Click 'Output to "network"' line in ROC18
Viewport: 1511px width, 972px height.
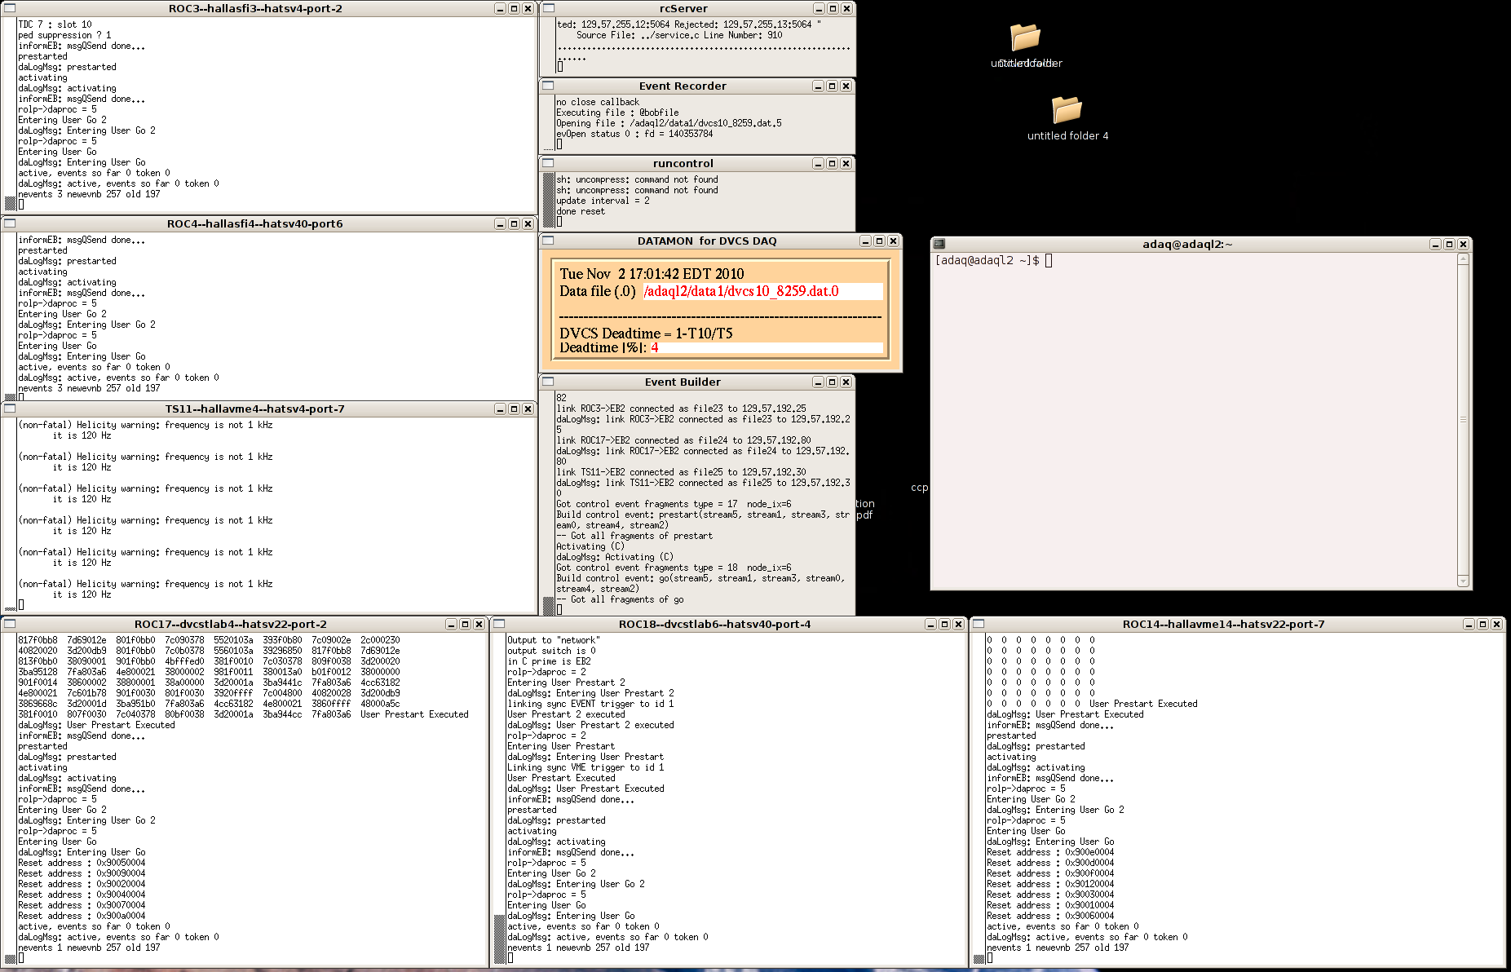click(553, 640)
